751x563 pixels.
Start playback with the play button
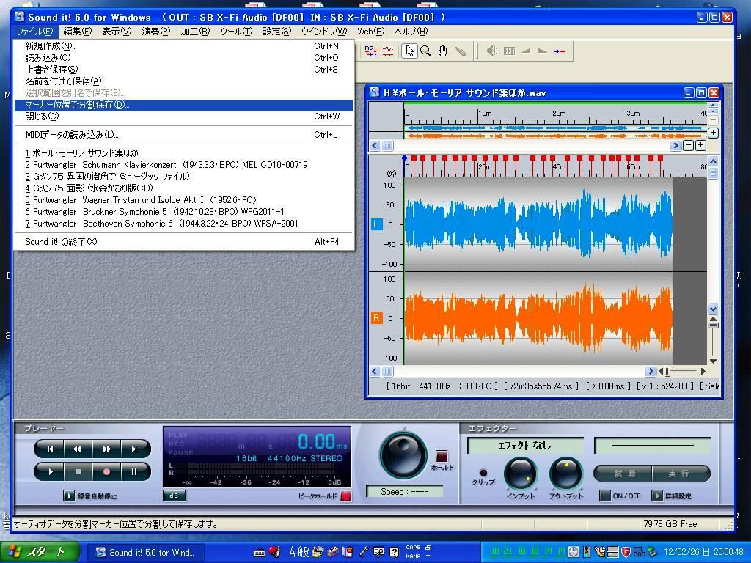click(49, 471)
